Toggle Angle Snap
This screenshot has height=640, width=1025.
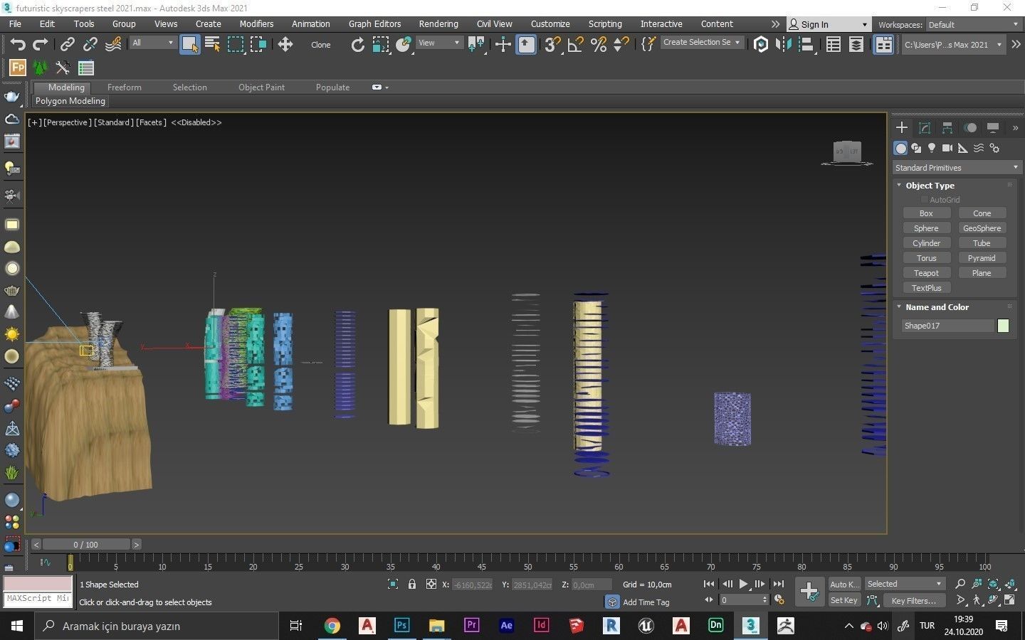pyautogui.click(x=575, y=45)
